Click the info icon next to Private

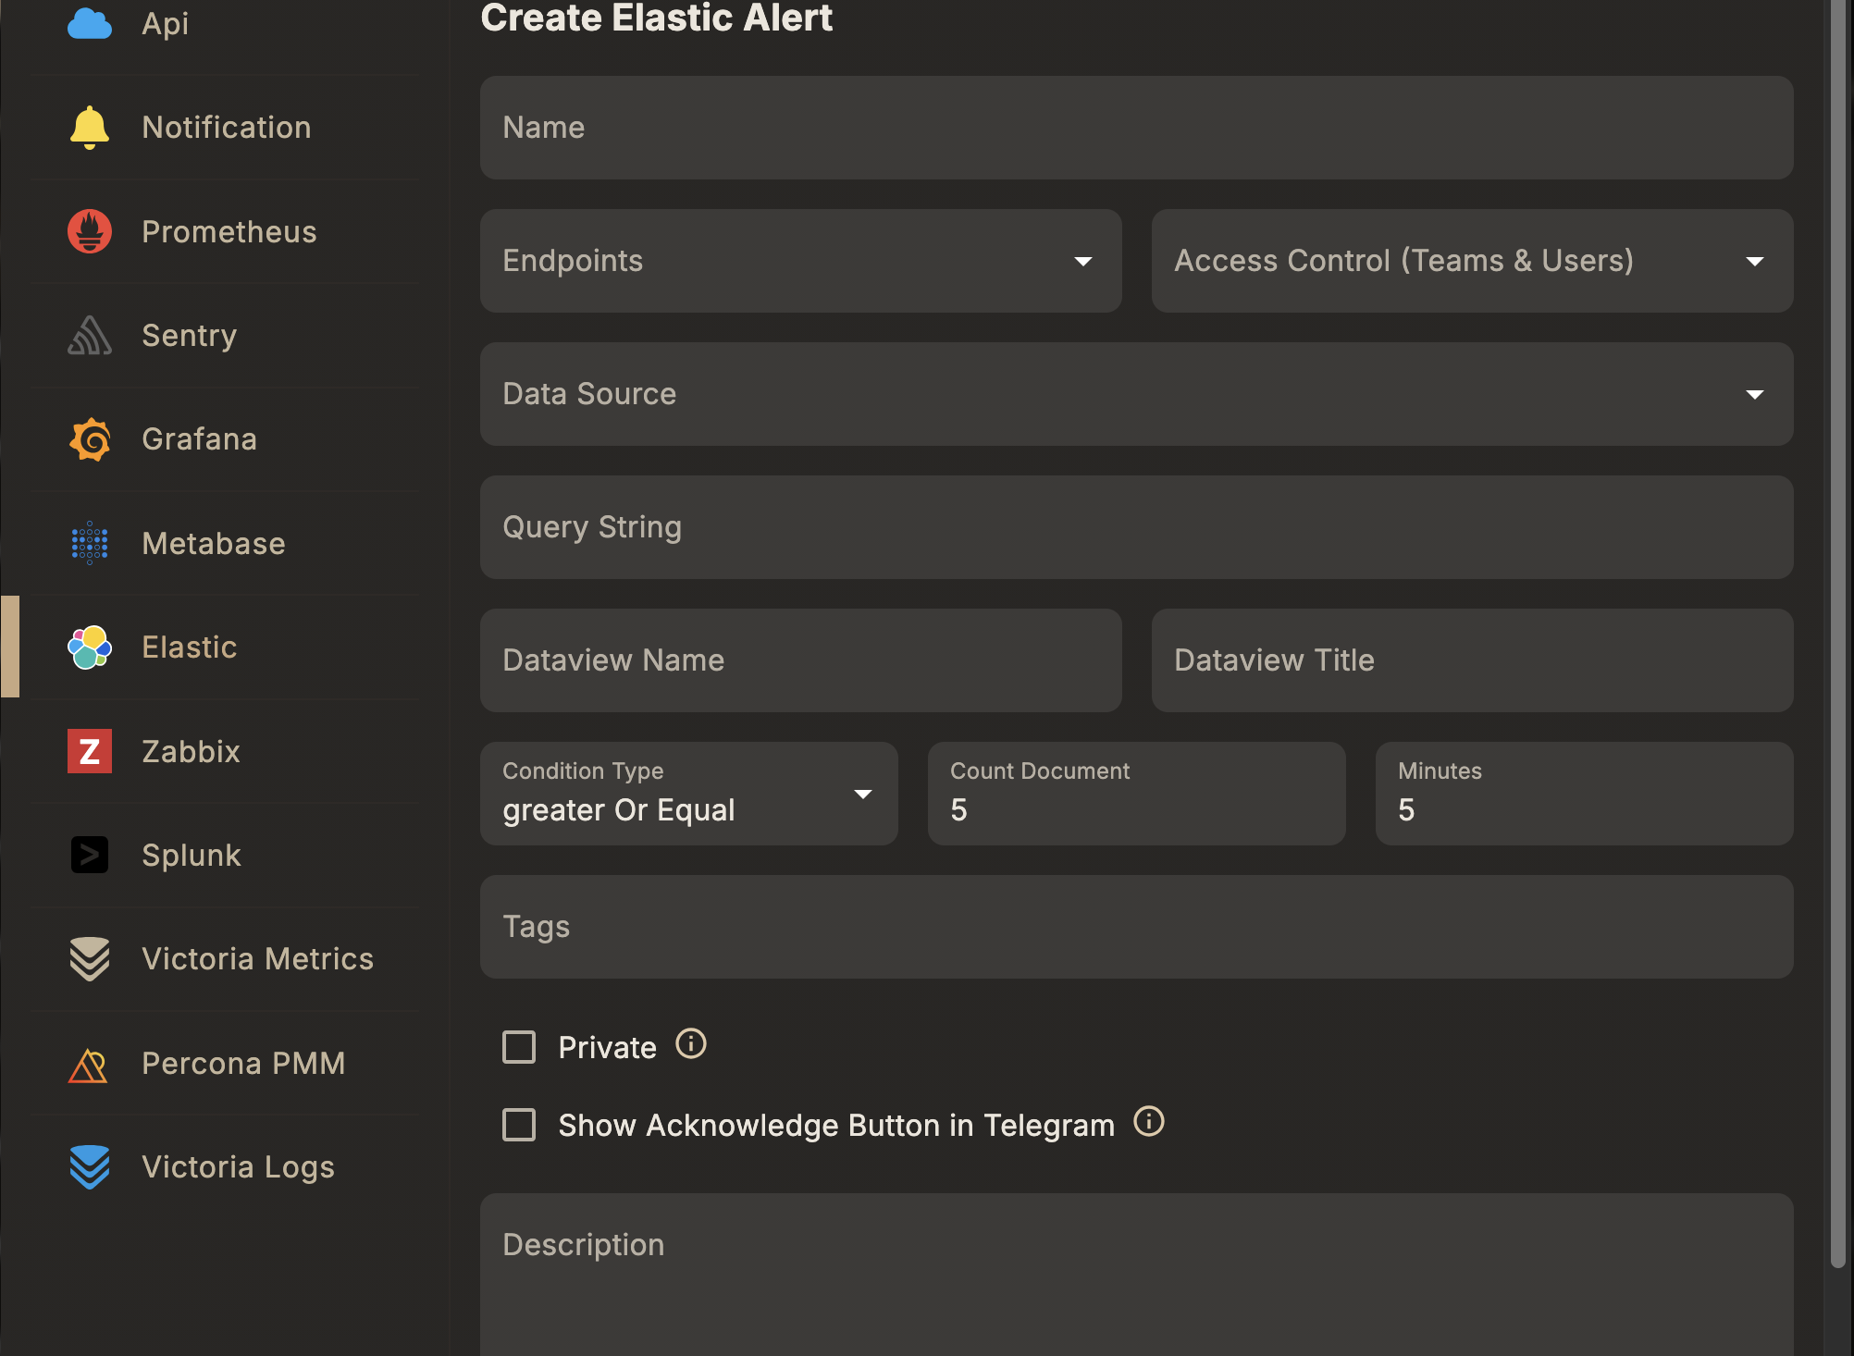tap(691, 1044)
